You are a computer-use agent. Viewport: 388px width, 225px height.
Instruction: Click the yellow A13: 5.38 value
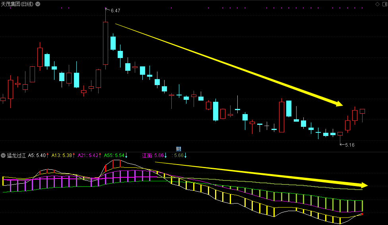coord(63,155)
